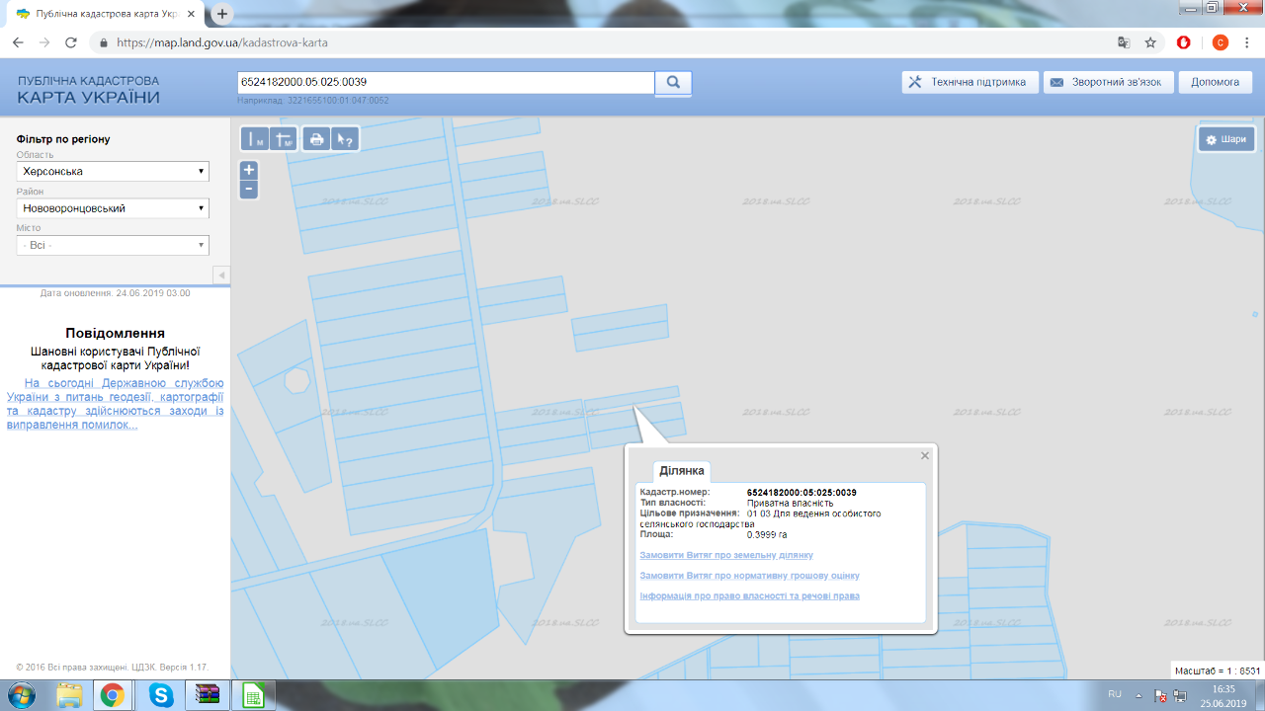Screen dimensions: 1265x711
Task: Close the Ділянка info popup
Action: click(x=925, y=456)
